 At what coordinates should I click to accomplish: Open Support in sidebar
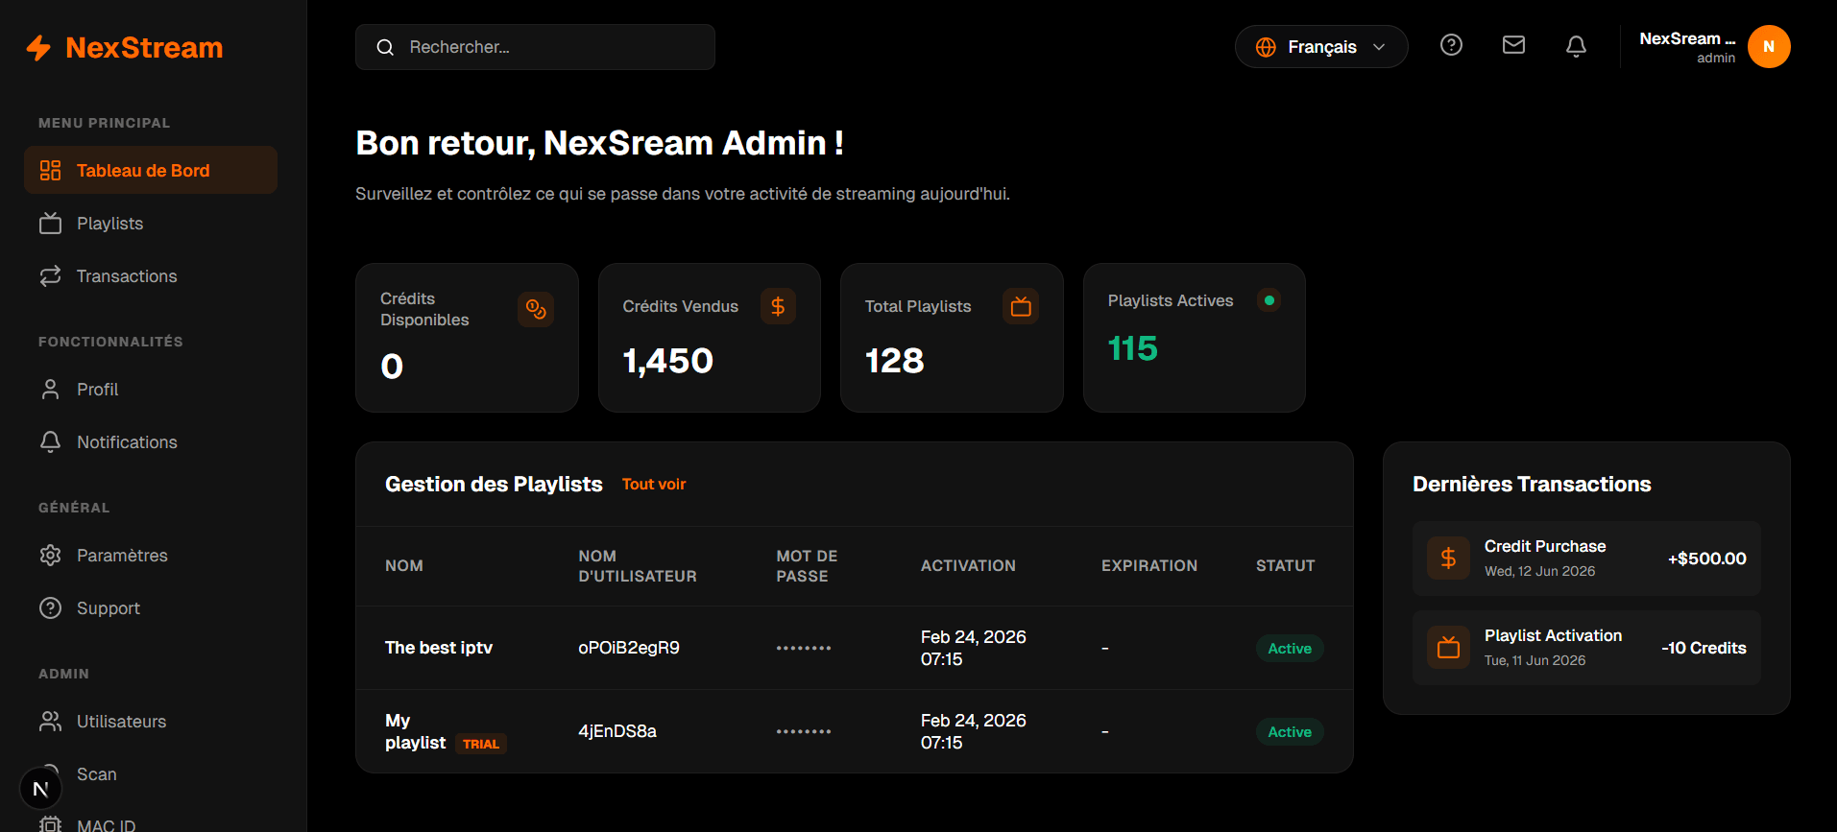[x=151, y=608]
